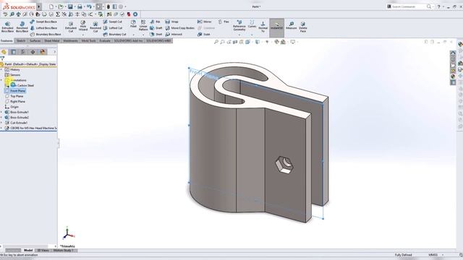463x260 pixels.
Task: Choose Swept Cut command
Action: click(x=113, y=22)
